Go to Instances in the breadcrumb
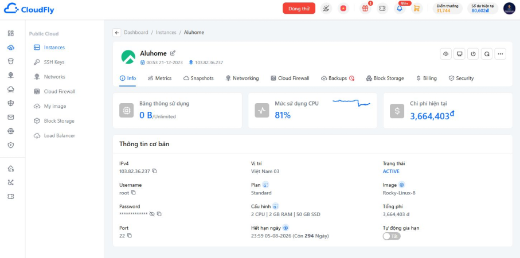Viewport: 520px width, 258px height. tap(166, 33)
